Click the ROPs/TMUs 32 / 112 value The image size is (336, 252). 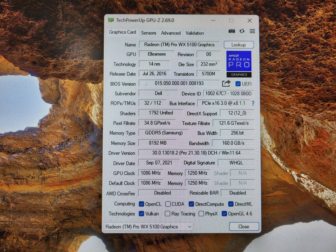point(153,103)
